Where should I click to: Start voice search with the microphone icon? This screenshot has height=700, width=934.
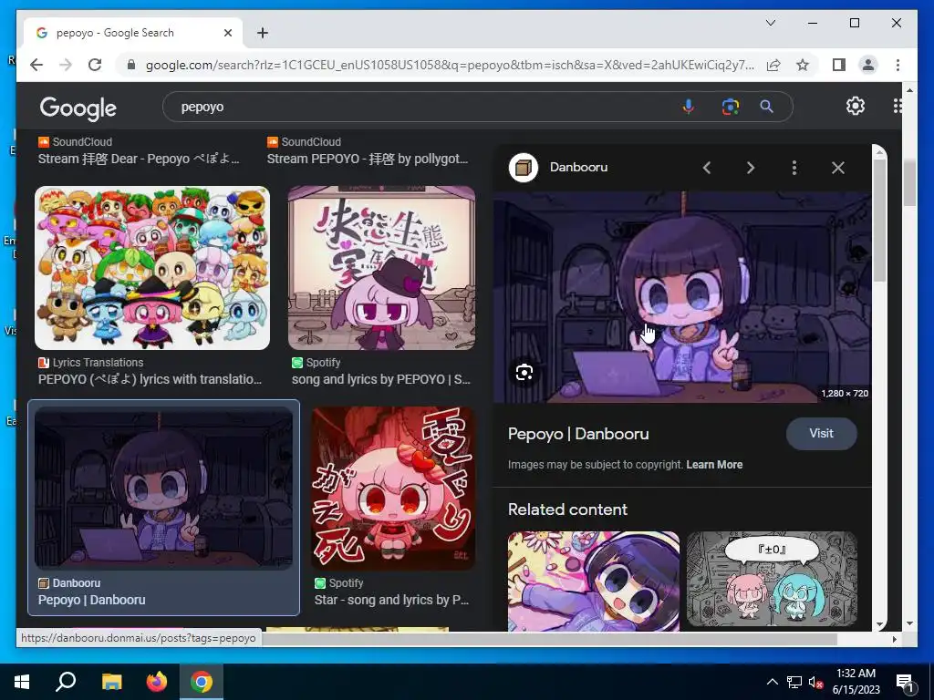click(x=688, y=107)
